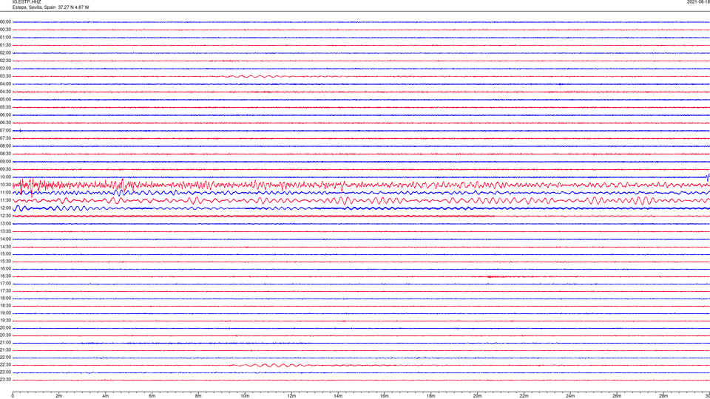Click the 10m tick label on time axis

tap(245, 396)
